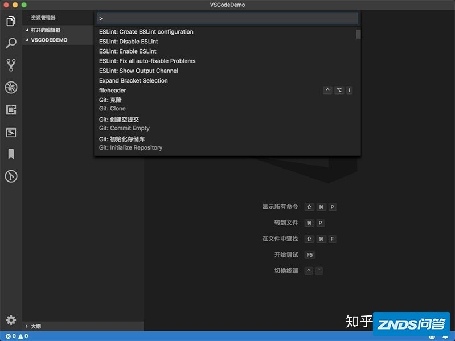Open the Bookmarks view icon
Viewport: 455px width, 341px height.
tap(11, 154)
